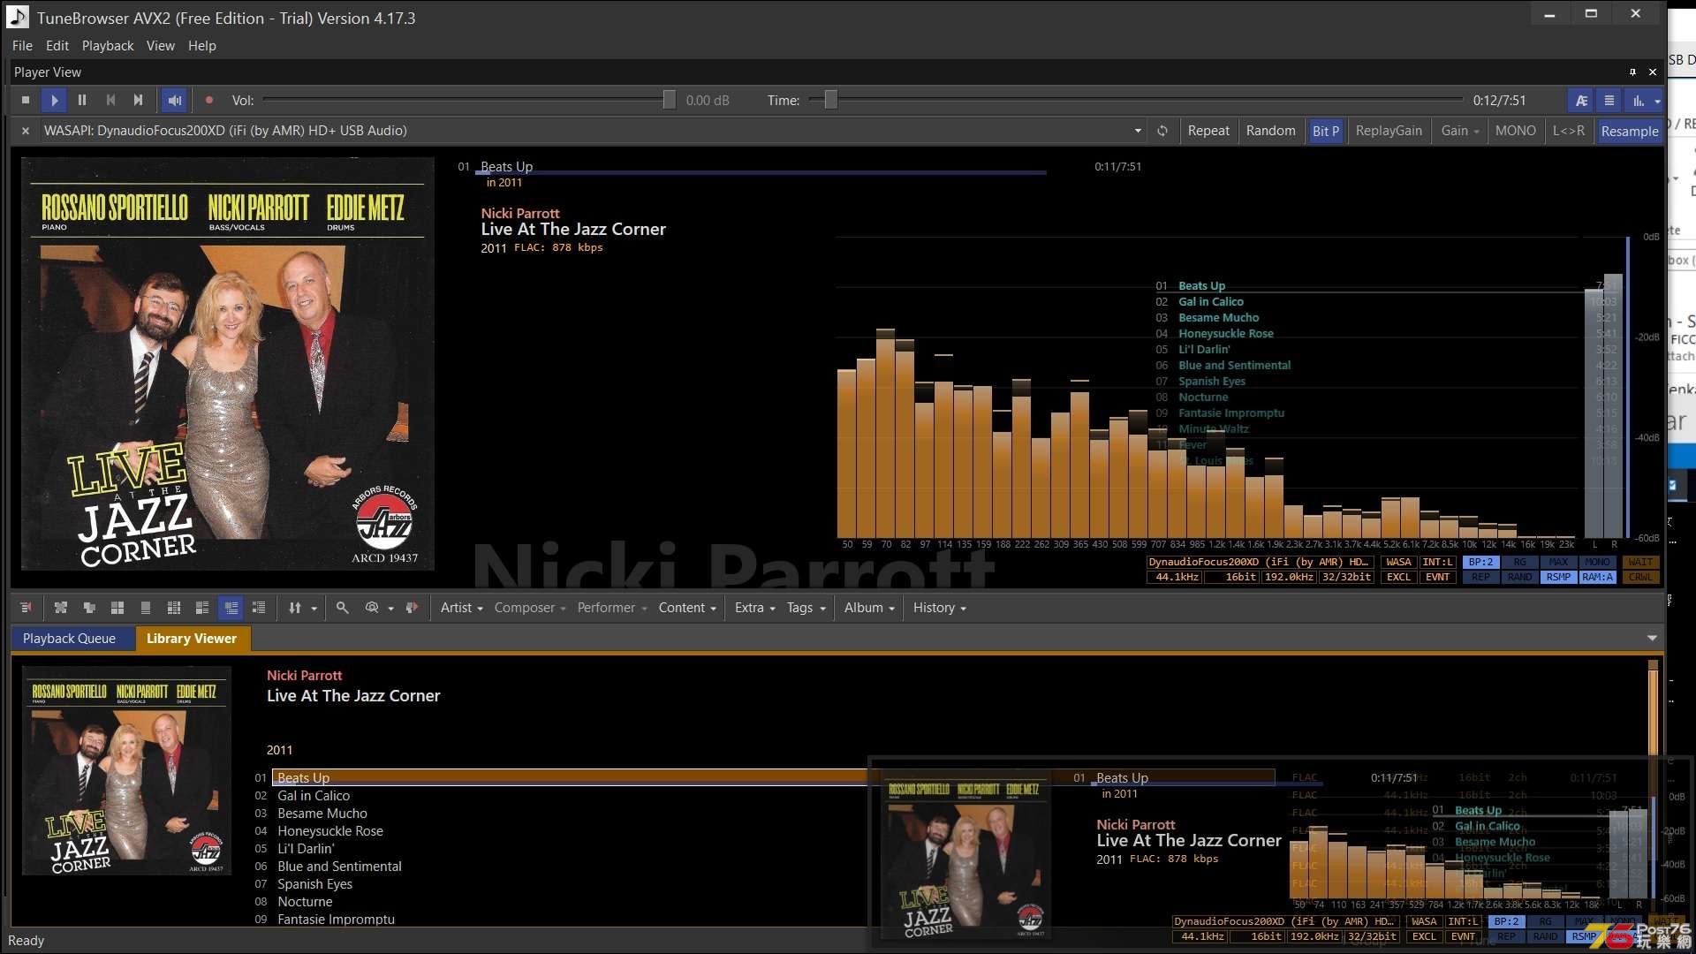Open the Extra dropdown
The image size is (1696, 954).
[x=754, y=608]
